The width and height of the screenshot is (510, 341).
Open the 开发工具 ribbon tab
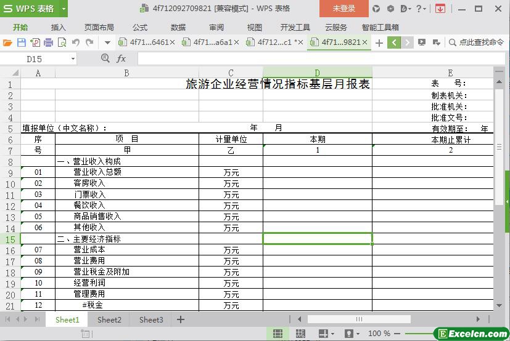tap(295, 27)
